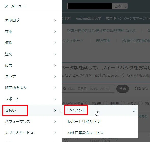Image resolution: width=150 pixels, height=142 pixels.
Task: Choose ペイメント in the submenu
Action: (x=76, y=110)
